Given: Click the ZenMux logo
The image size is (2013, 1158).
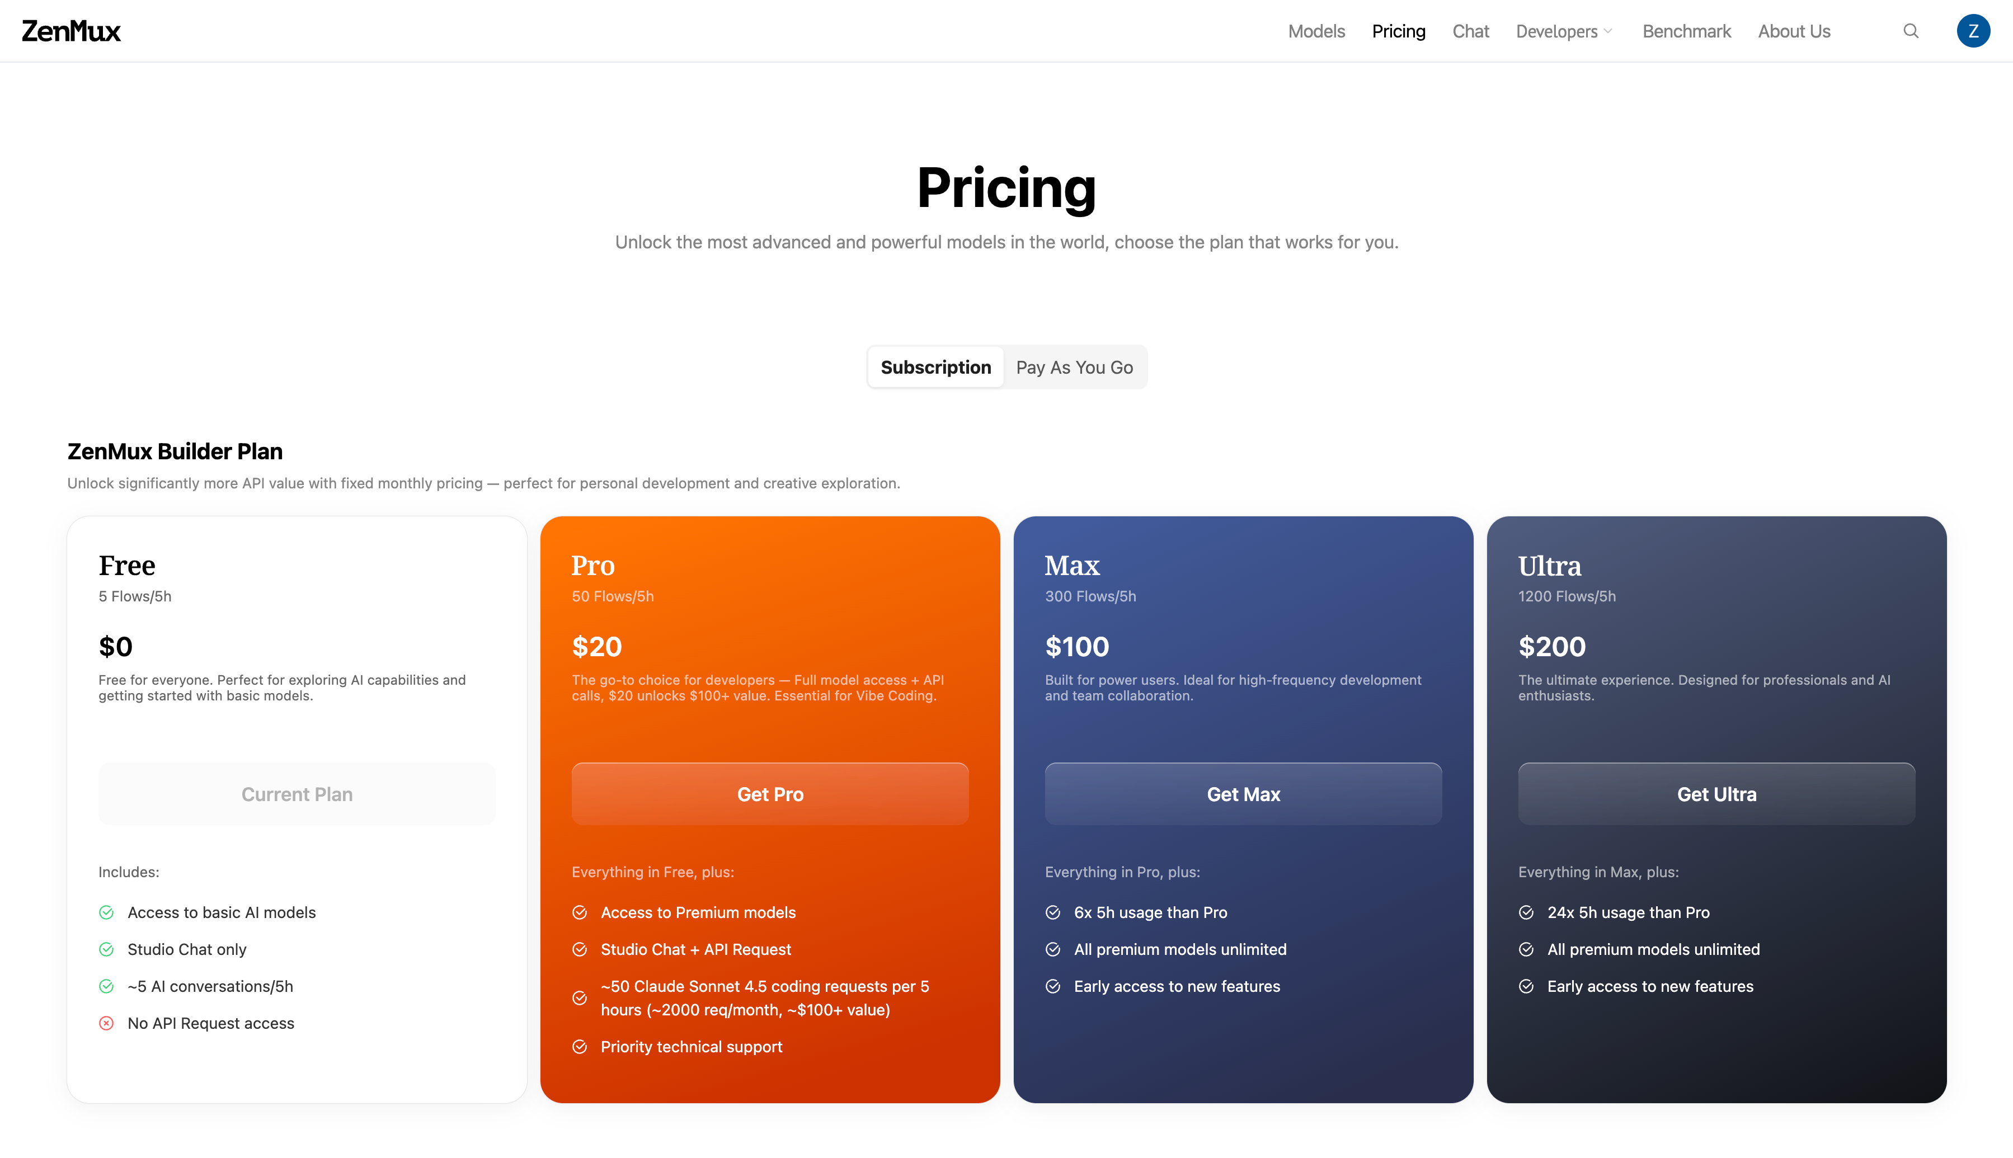Looking at the screenshot, I should point(71,31).
